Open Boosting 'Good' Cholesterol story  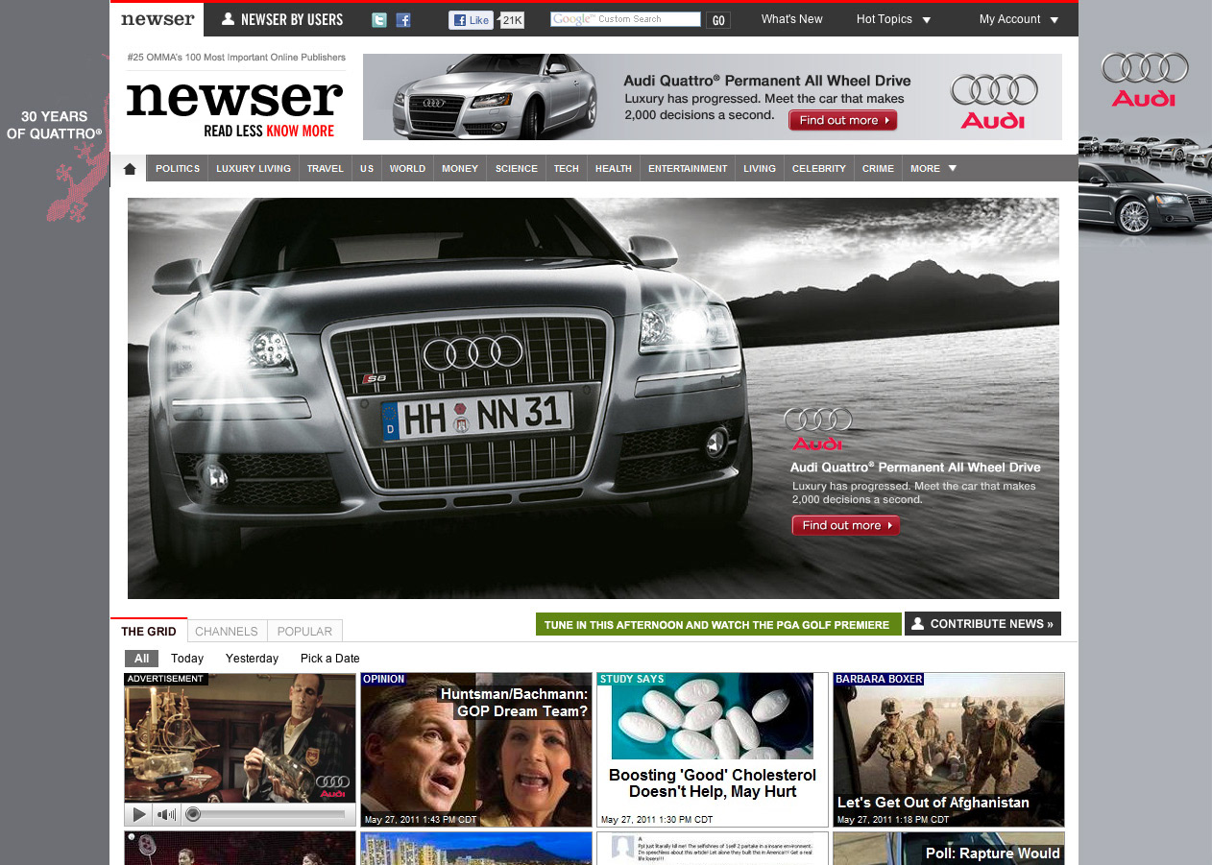pyautogui.click(x=713, y=750)
